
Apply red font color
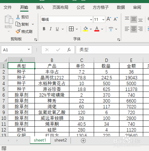coord(97,29)
